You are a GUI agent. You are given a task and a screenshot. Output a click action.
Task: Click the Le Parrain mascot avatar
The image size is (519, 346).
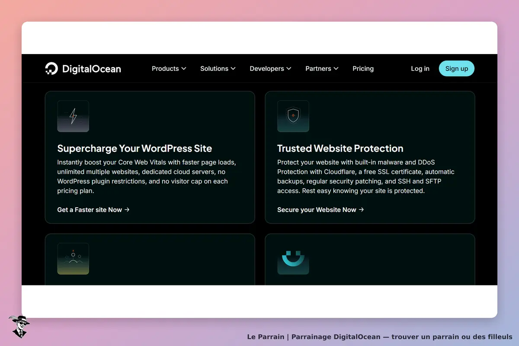(19, 327)
